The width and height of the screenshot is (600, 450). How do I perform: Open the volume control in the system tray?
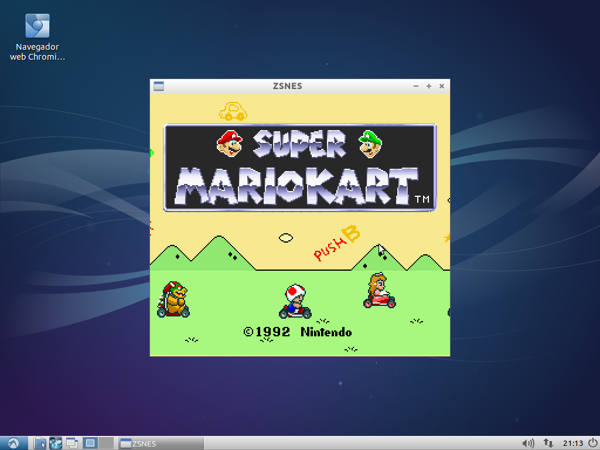click(x=528, y=443)
